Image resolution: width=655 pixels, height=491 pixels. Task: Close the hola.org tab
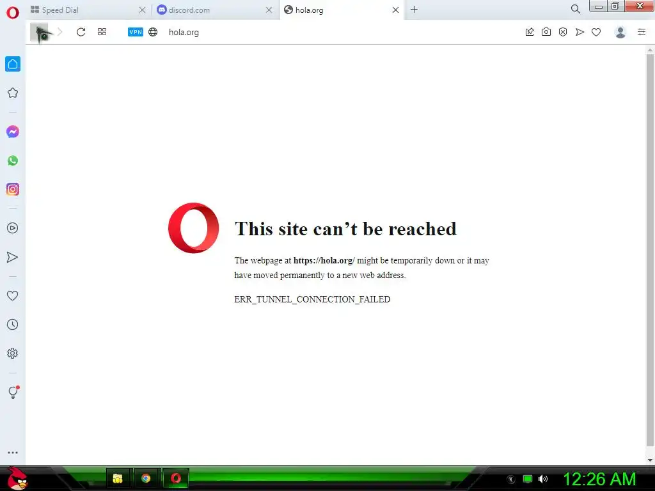click(x=395, y=10)
